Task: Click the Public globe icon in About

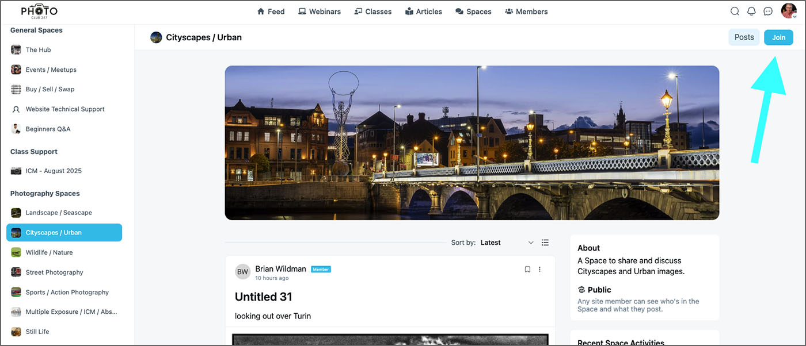Action: tap(581, 290)
